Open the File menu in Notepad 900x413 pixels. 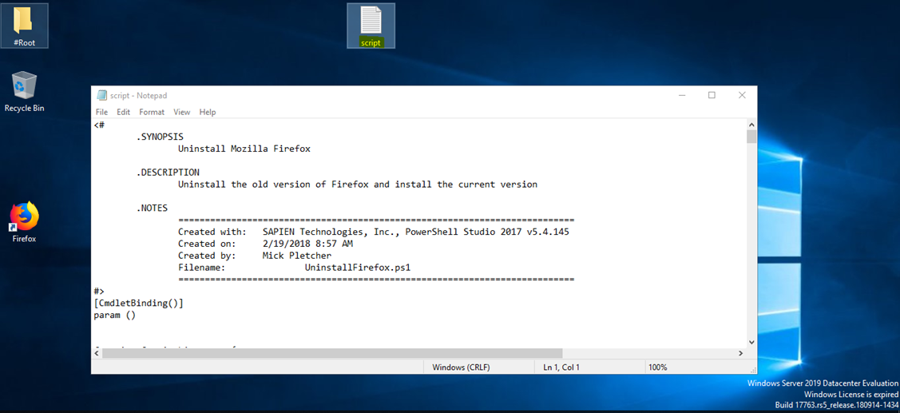tap(101, 112)
